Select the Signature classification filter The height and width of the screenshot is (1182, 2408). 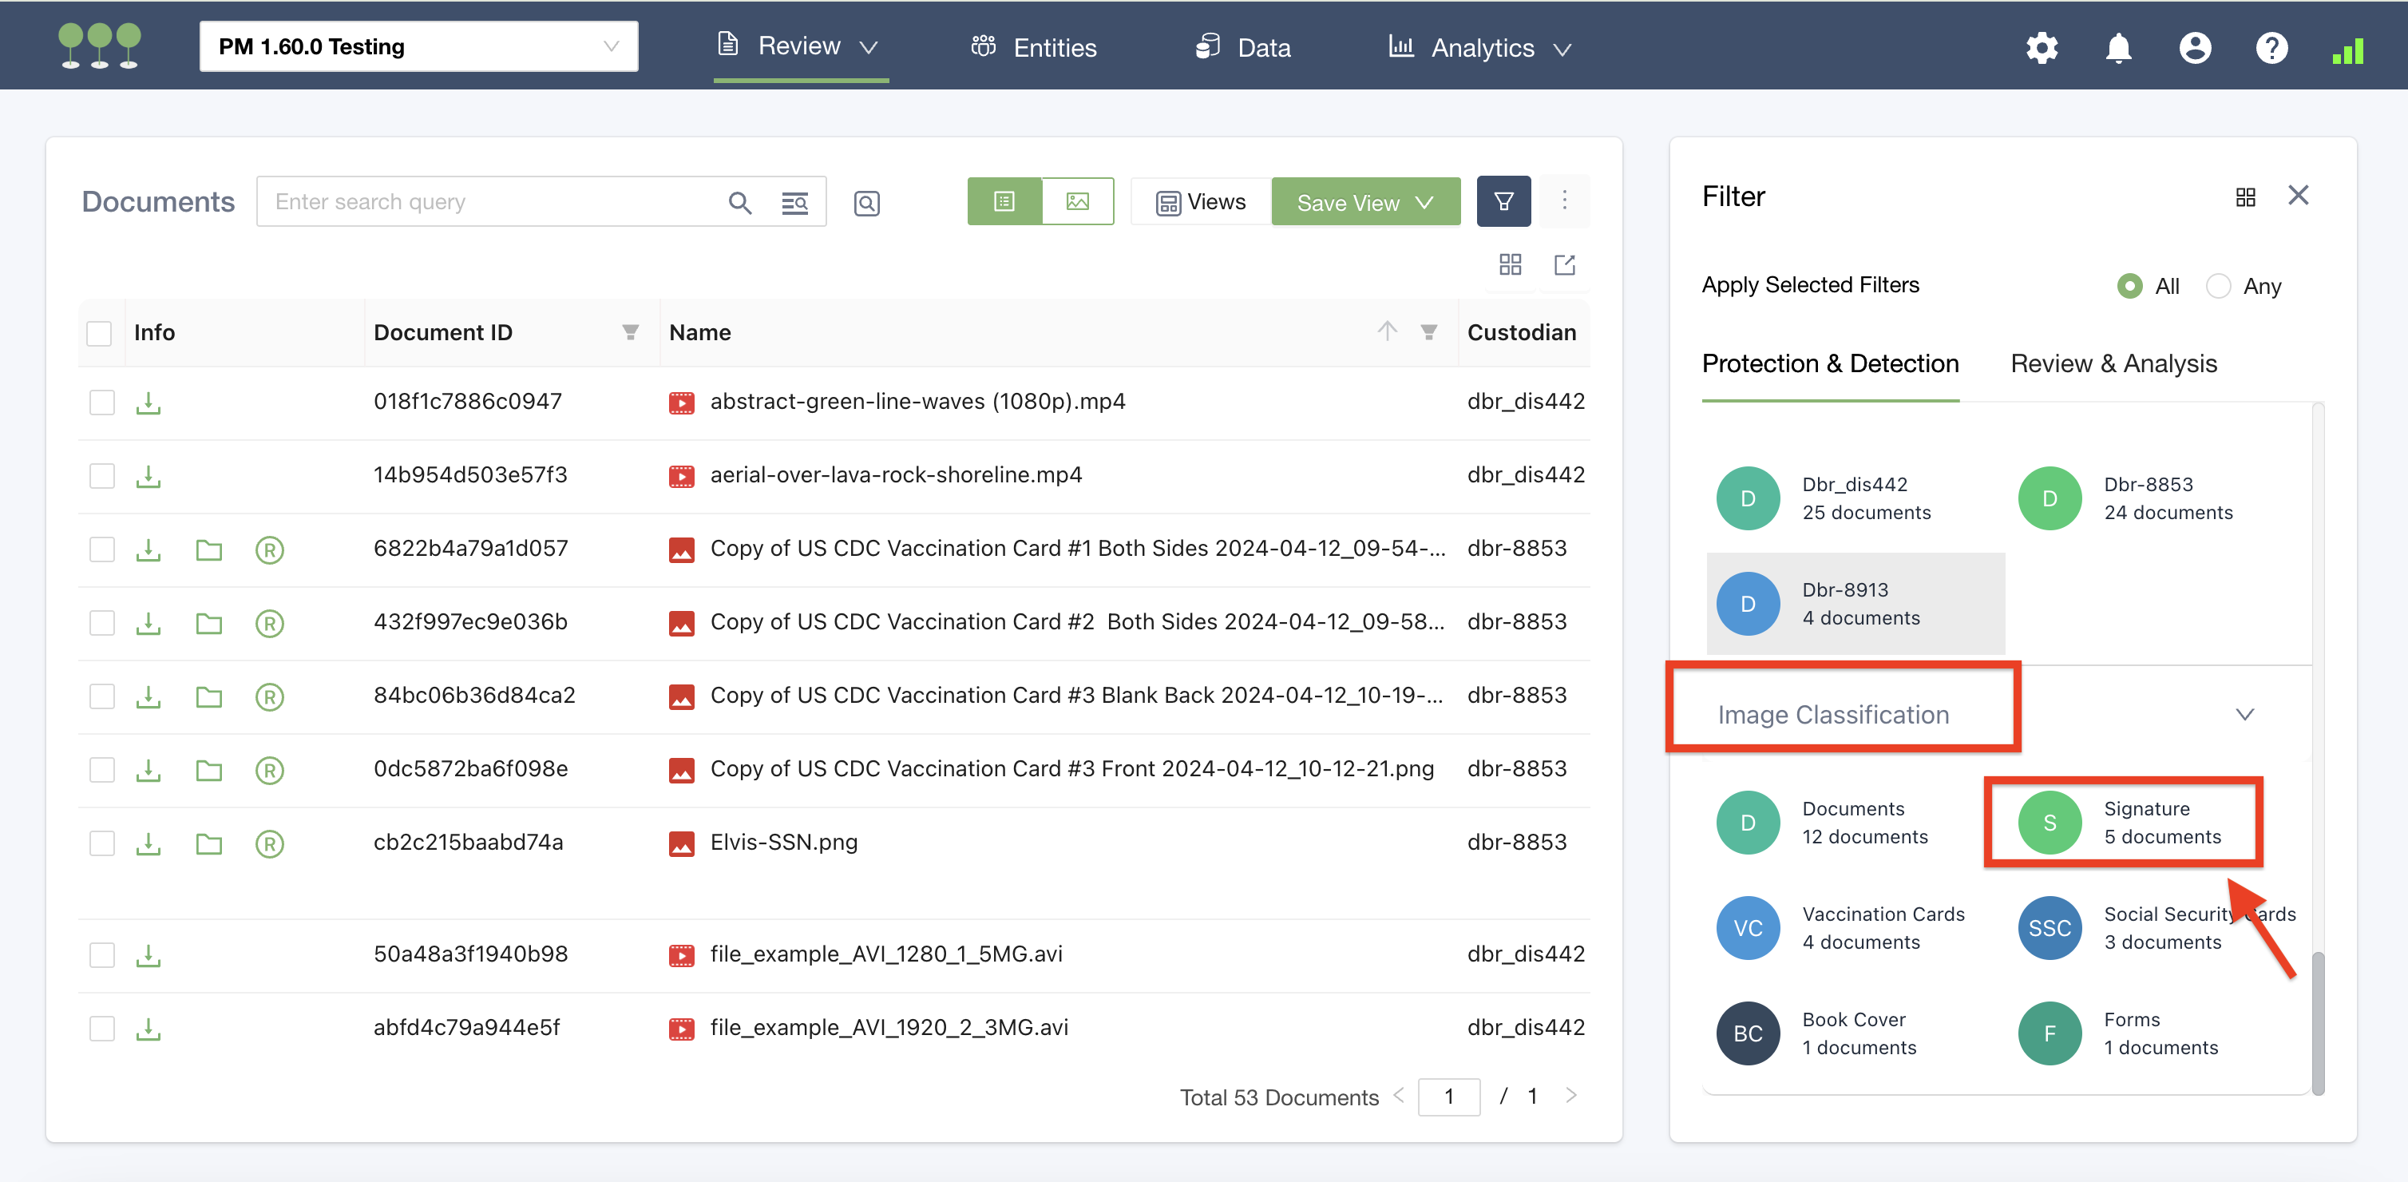click(x=2121, y=822)
